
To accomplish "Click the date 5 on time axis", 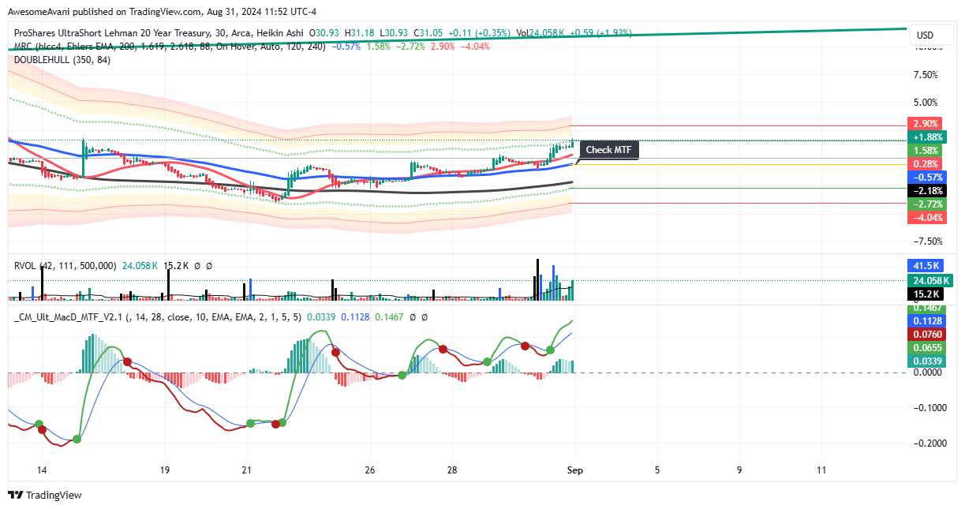I will pos(656,470).
